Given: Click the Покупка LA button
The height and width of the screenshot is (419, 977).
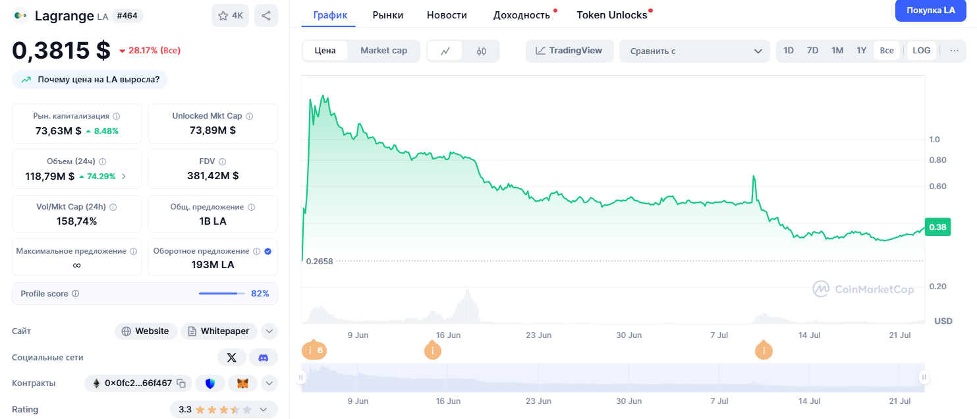Looking at the screenshot, I should (931, 11).
